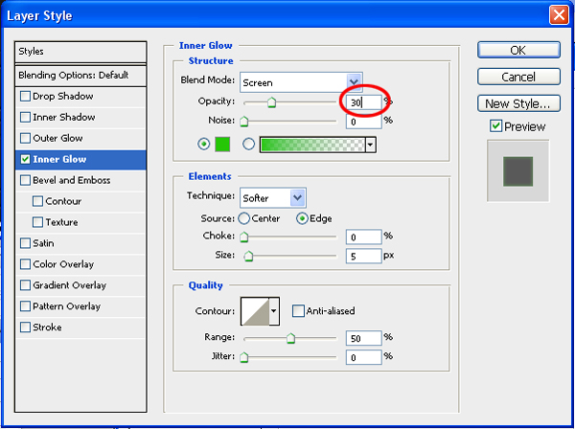Select the Pattern Overlay style label
This screenshot has width=575, height=429.
click(66, 305)
